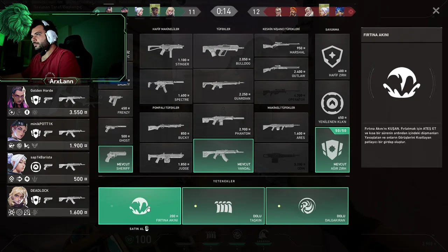Buy the Frenzy pistol
This screenshot has width=448, height=252.
(115, 103)
